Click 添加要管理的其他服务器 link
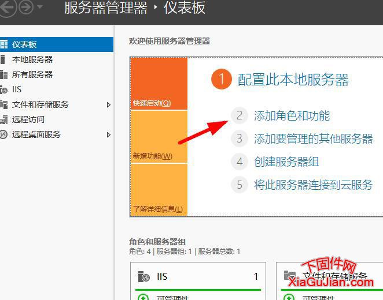Viewport: 383px width, 300px height. (x=314, y=138)
